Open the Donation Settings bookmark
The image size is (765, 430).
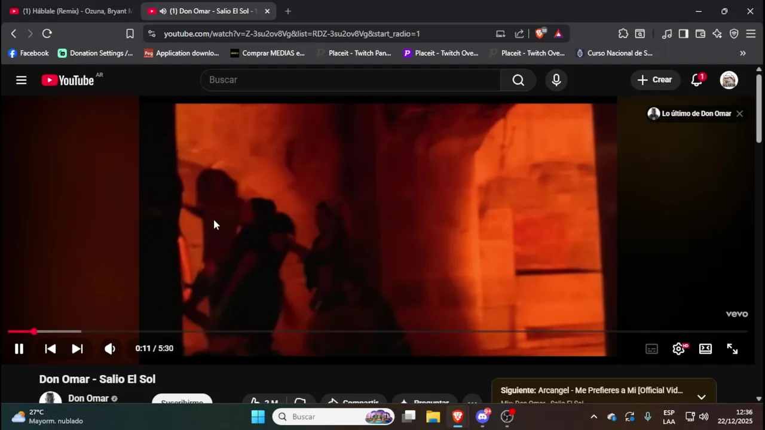96,53
